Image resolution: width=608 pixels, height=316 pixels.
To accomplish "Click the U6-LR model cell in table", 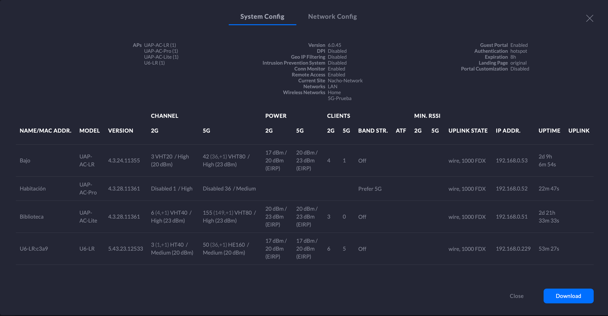I will coord(87,249).
